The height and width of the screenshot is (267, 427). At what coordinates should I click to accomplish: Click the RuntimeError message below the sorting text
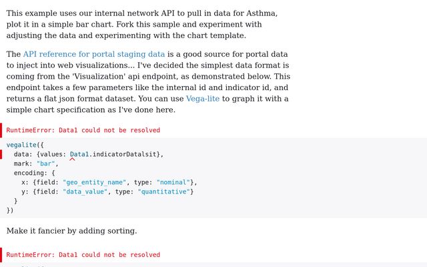click(83, 255)
